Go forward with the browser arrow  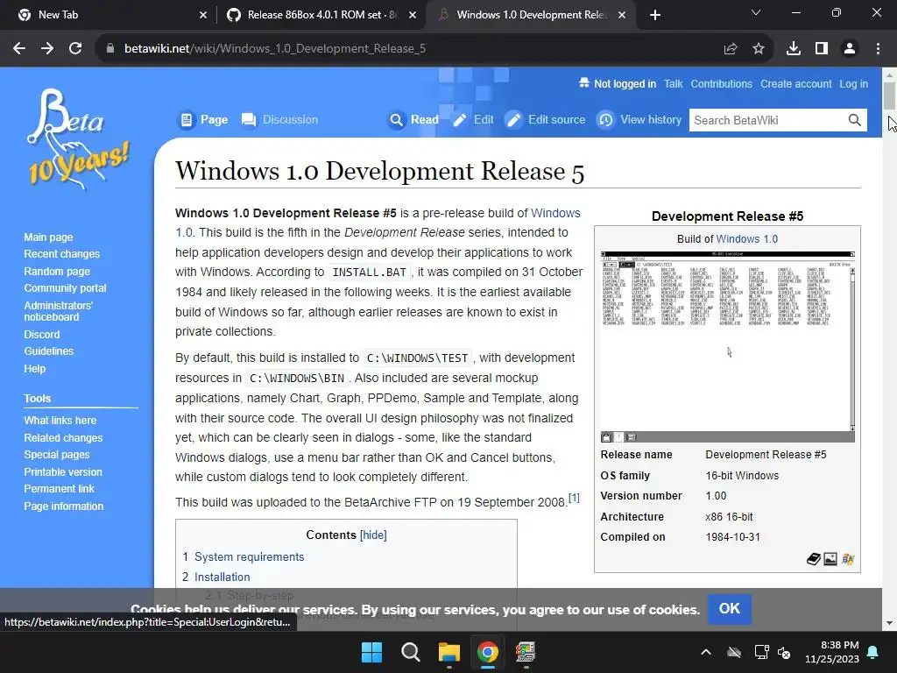click(47, 49)
